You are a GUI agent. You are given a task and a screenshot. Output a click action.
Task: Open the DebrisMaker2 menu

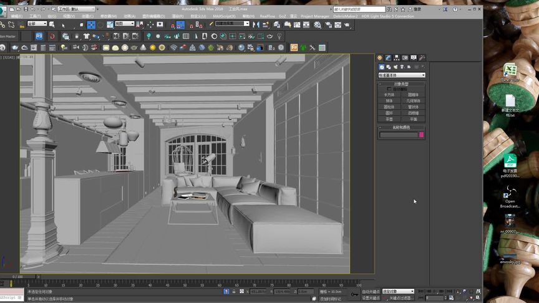click(x=346, y=16)
